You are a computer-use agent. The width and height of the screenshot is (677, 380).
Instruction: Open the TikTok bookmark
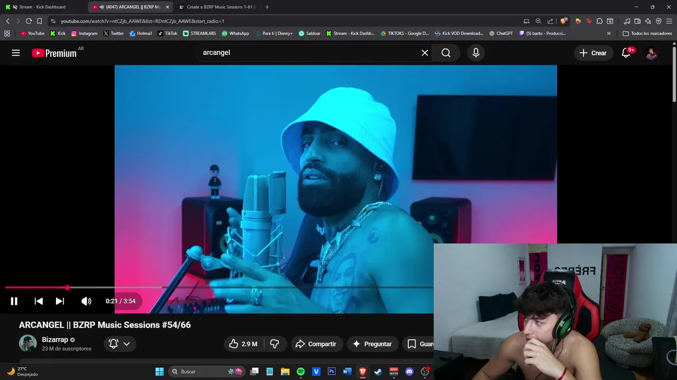[167, 33]
